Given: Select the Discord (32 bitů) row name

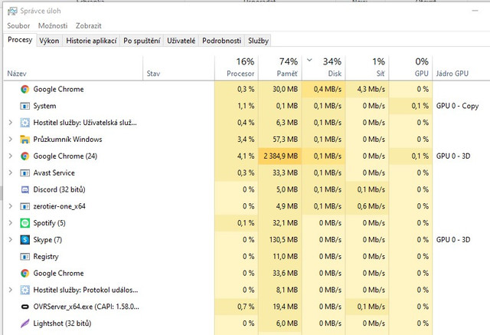Looking at the screenshot, I should tap(60, 189).
